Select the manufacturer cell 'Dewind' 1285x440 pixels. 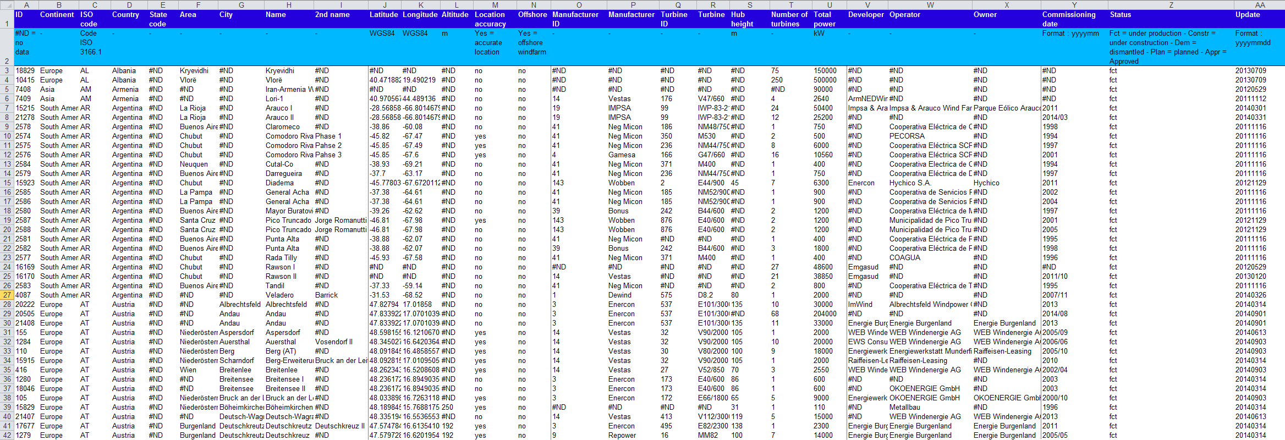coord(633,295)
